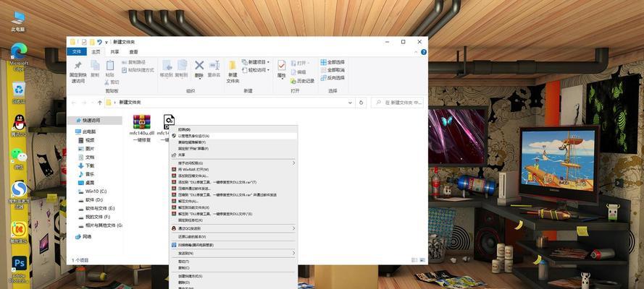This screenshot has width=644, height=289.
Task: Open the File (文件) ribbon tab
Action: 77,52
